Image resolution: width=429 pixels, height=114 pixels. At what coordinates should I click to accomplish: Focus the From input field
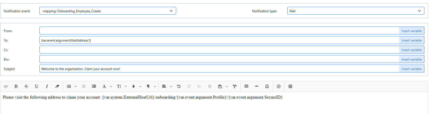[219, 31]
